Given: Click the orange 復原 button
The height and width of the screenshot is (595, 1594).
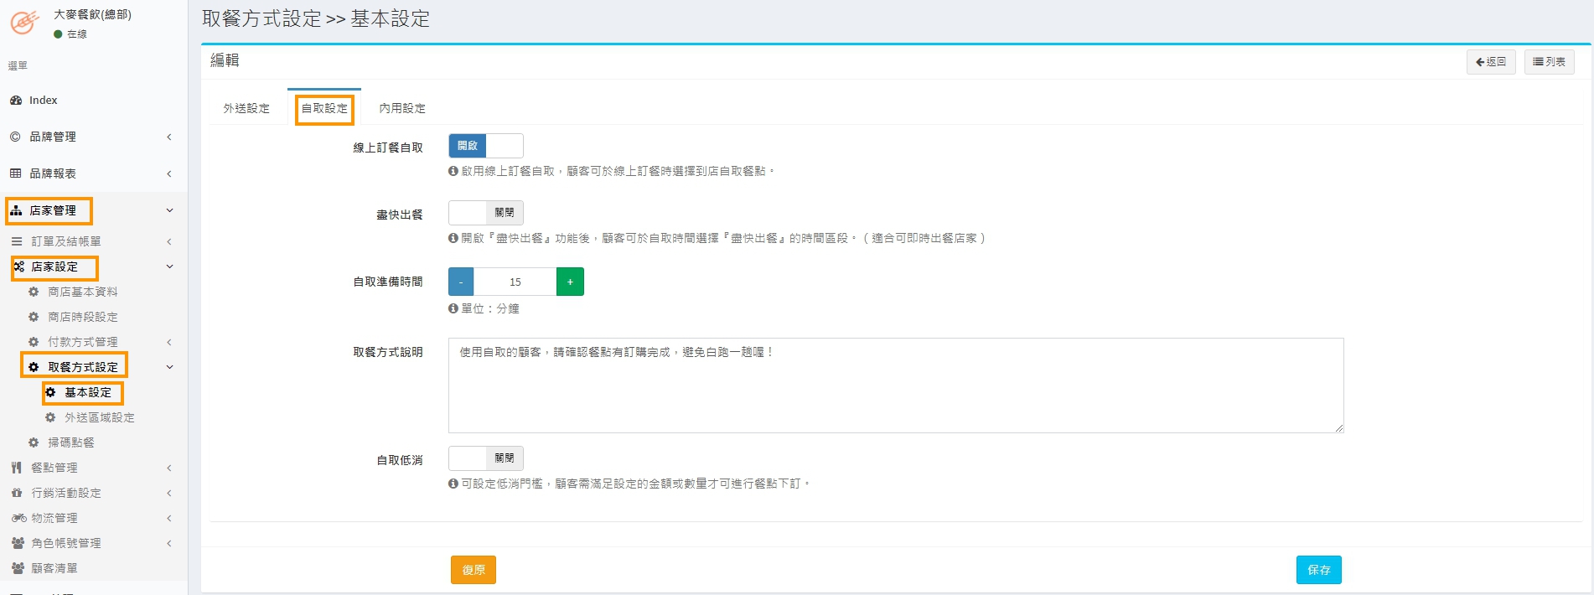Looking at the screenshot, I should coord(474,570).
